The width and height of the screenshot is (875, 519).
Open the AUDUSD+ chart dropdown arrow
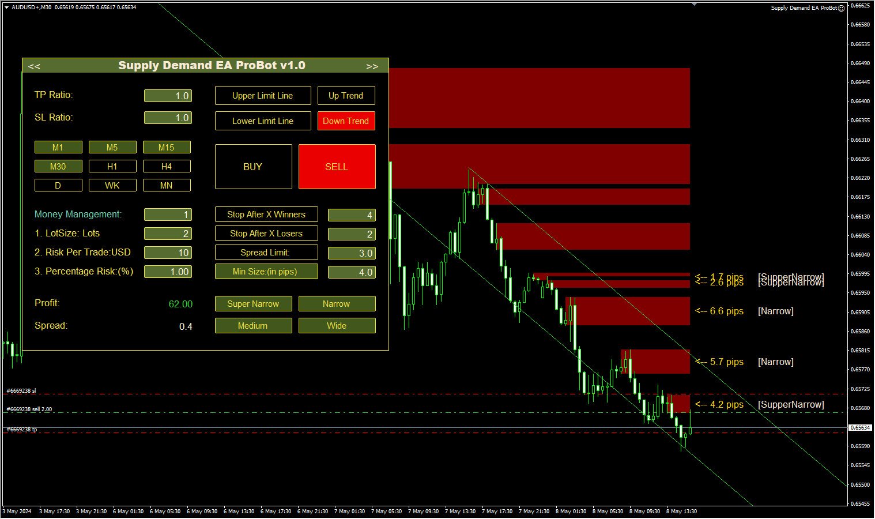[x=6, y=7]
